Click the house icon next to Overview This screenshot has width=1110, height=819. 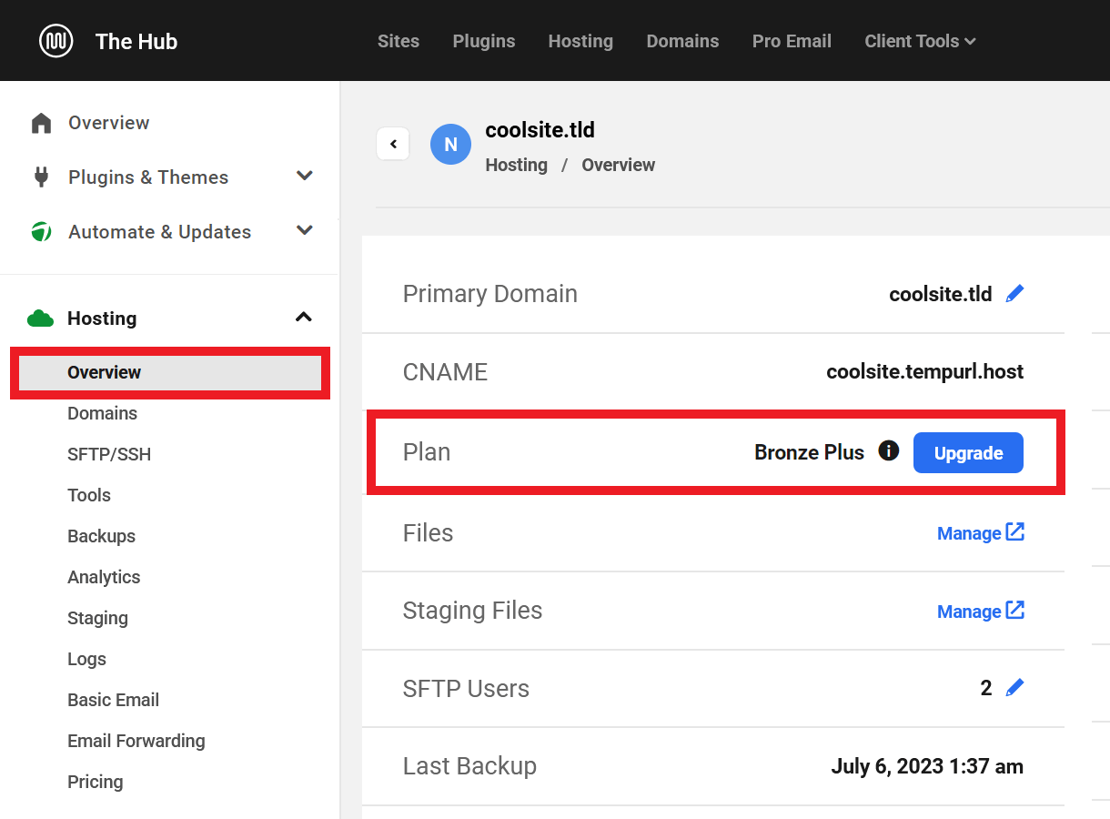coord(41,123)
